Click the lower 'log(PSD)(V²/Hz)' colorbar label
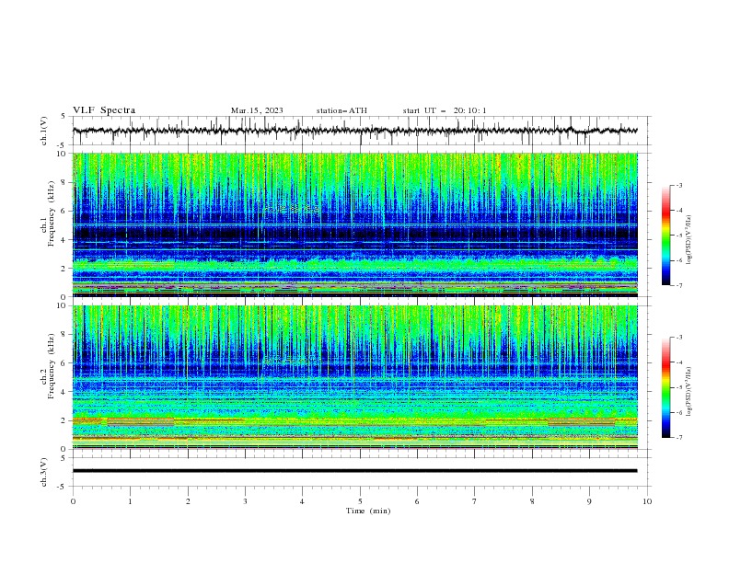Screen dimensions: 729x563 [689, 391]
